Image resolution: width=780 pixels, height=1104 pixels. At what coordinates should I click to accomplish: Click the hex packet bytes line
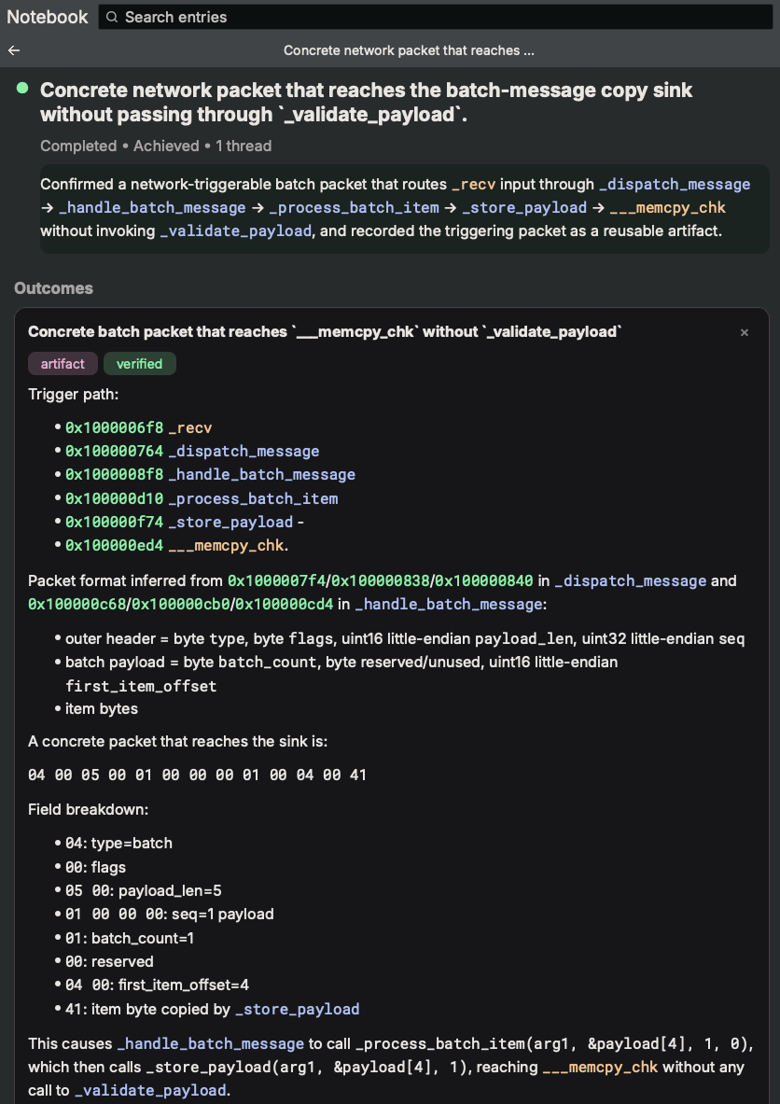click(197, 776)
